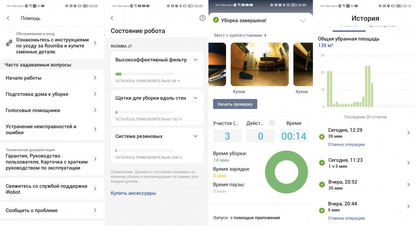Tap the back arrow beside Помощь

pos(8,18)
